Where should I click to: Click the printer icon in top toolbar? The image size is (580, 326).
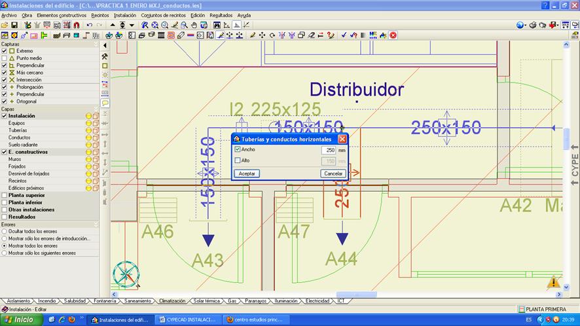(533, 25)
